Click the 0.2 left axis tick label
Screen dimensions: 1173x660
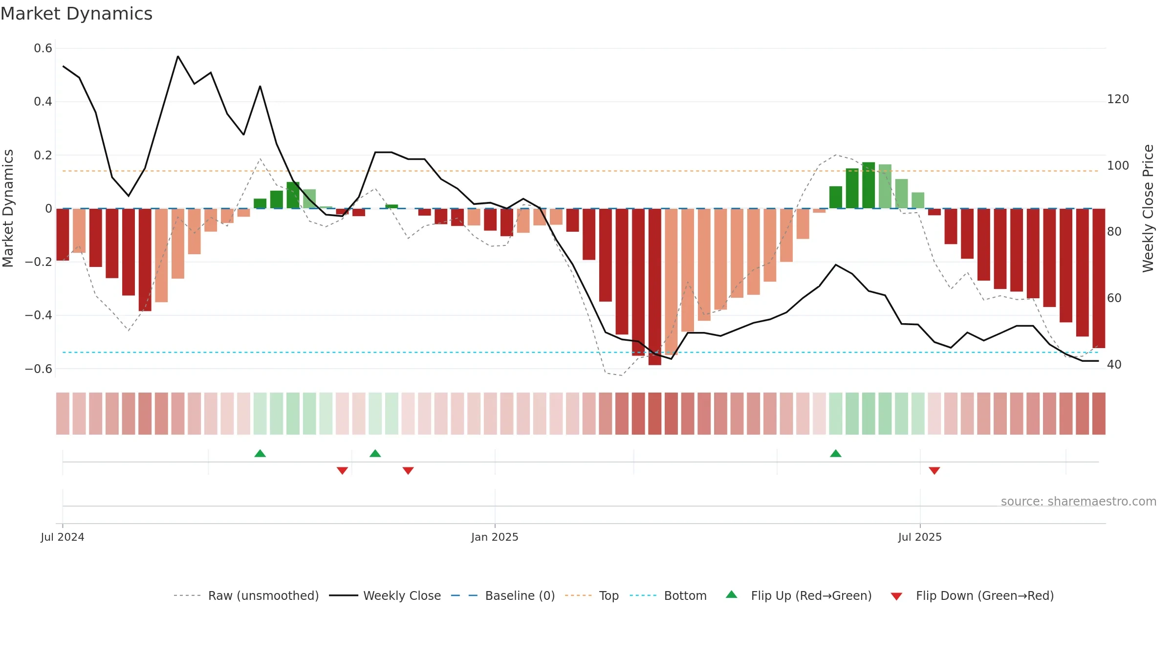(x=43, y=155)
